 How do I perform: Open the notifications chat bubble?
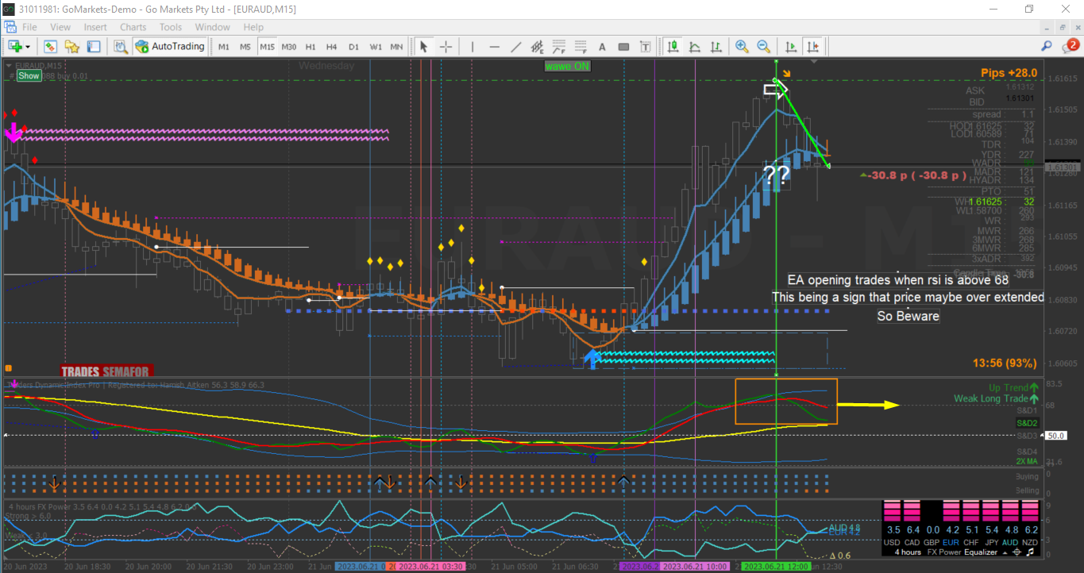pos(1070,46)
